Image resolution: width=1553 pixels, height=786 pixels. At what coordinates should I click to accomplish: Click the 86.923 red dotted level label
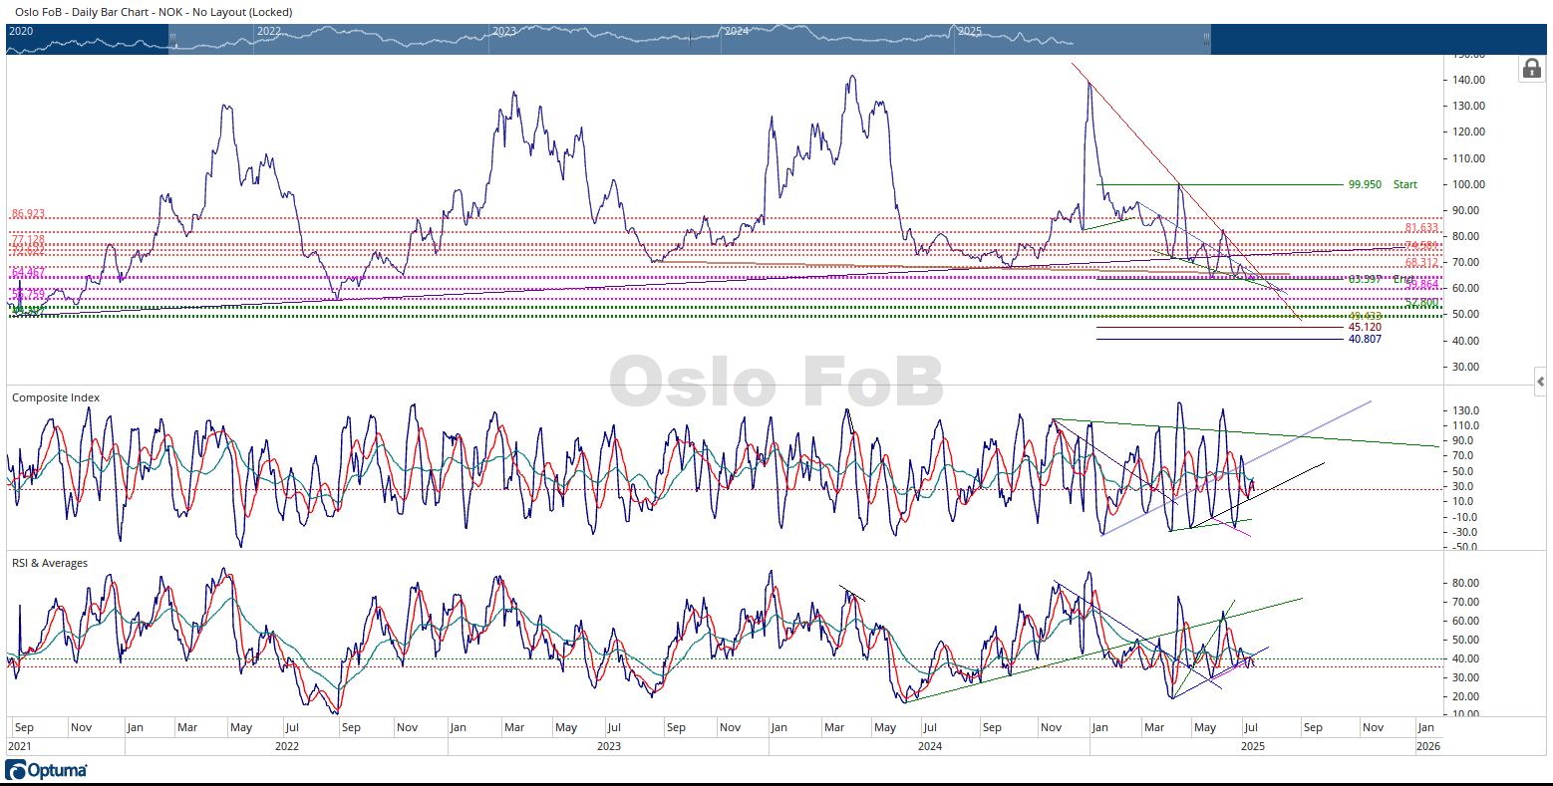28,214
